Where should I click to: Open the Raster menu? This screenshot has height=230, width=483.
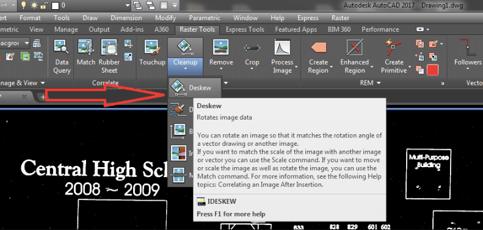(340, 18)
